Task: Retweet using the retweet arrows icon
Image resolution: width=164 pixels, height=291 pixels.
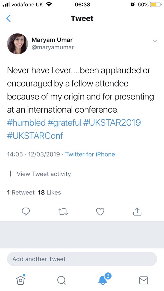Action: (63, 211)
